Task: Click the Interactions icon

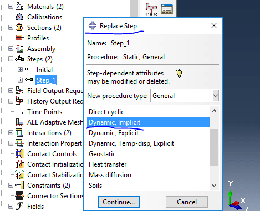Action: [19, 132]
